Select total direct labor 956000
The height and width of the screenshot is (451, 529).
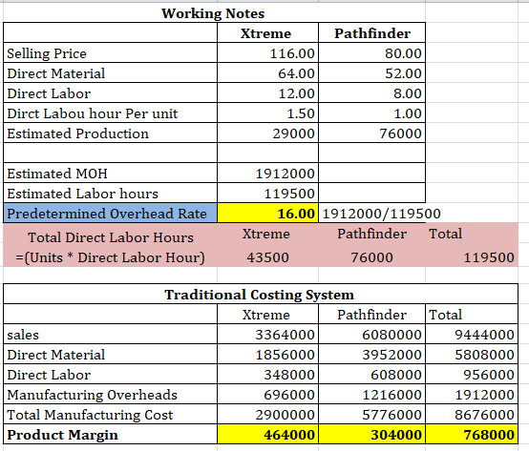click(472, 375)
